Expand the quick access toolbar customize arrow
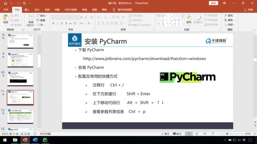Viewport: 257px width, 144px height. tap(30, 3)
